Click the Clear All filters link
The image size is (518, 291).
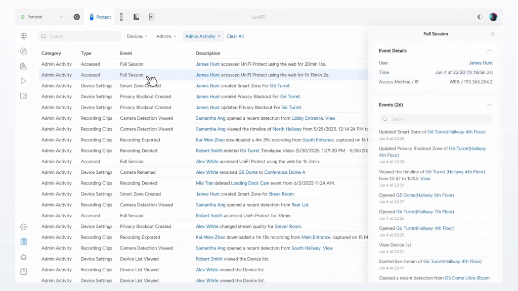[235, 36]
